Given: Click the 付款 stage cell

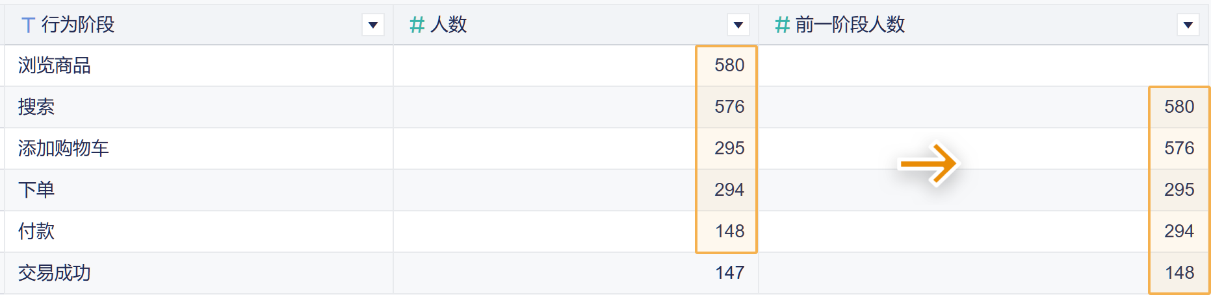Looking at the screenshot, I should click(36, 231).
